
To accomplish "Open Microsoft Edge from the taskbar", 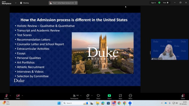I will [103, 103].
